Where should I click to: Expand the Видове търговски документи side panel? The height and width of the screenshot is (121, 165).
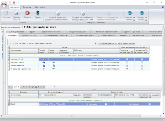2,31
